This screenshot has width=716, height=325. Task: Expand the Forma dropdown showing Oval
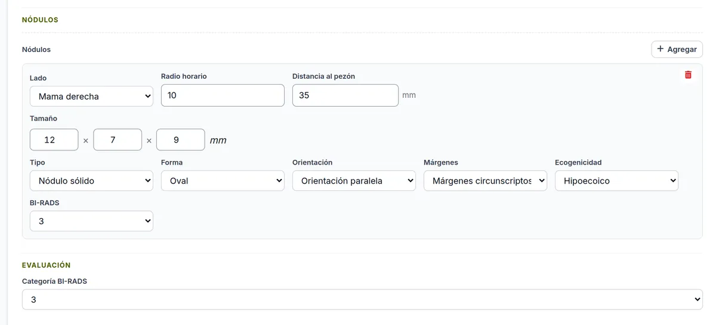(223, 181)
